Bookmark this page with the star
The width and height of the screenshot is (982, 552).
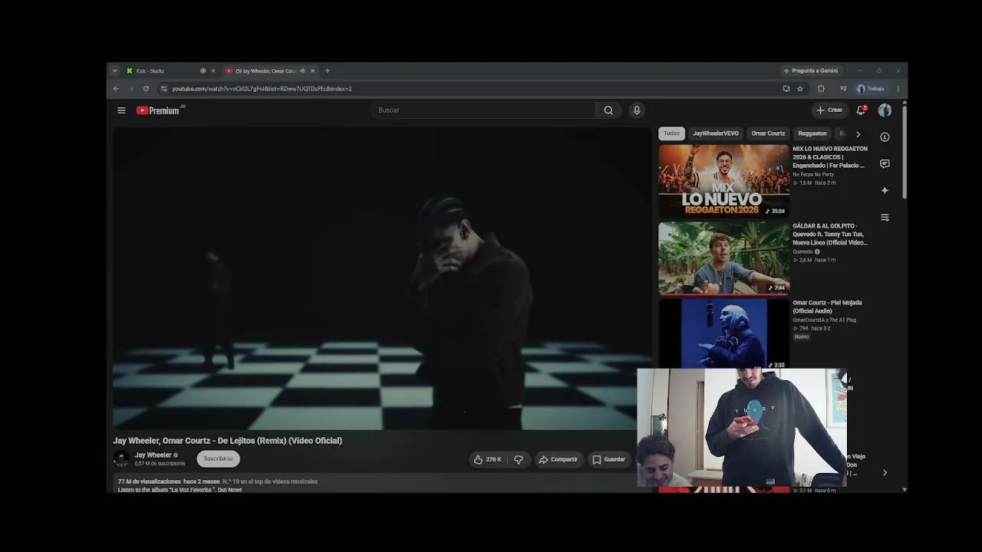tap(800, 89)
